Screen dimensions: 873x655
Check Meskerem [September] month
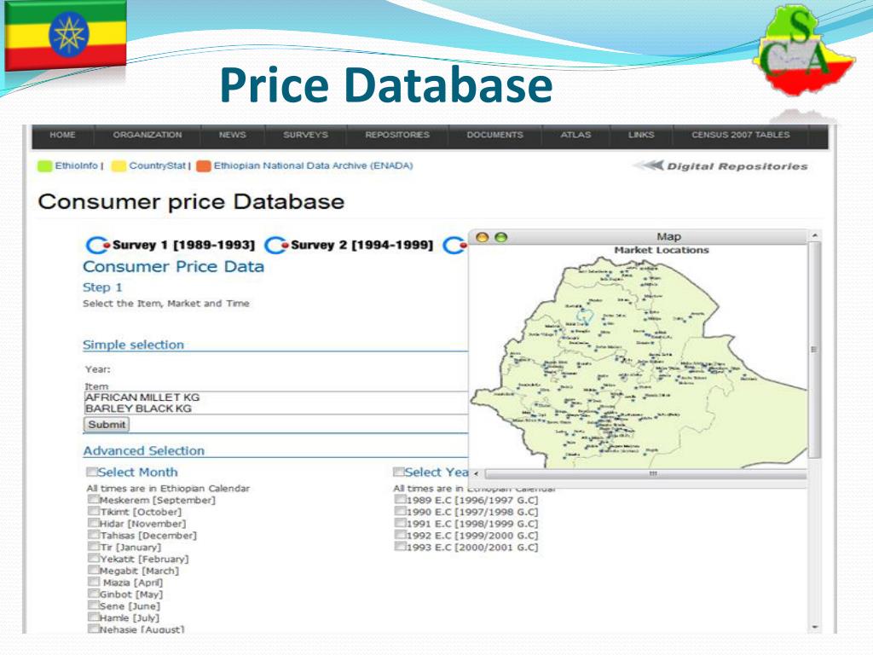point(94,500)
